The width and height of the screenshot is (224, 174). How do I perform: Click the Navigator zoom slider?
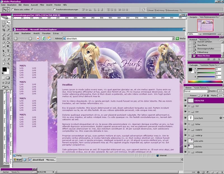click(209, 34)
